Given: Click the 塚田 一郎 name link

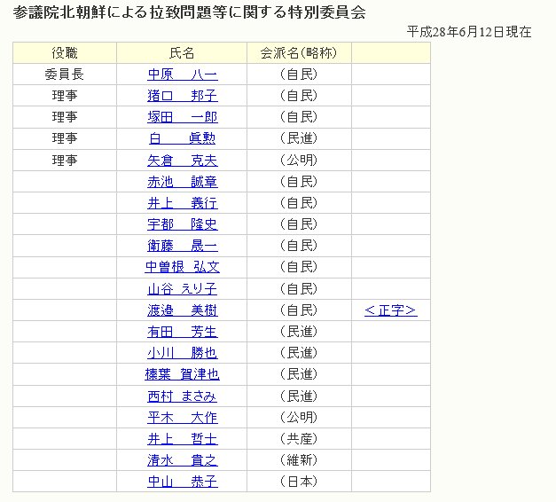Looking at the screenshot, I should (183, 117).
